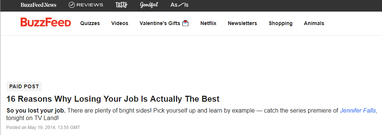Click the "So you lost your job" description

36,111
